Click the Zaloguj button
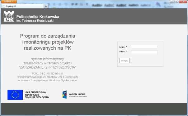The image size is (188, 116). tap(125, 60)
